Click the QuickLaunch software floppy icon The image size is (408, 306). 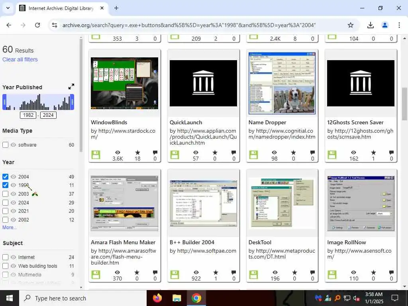point(175,155)
